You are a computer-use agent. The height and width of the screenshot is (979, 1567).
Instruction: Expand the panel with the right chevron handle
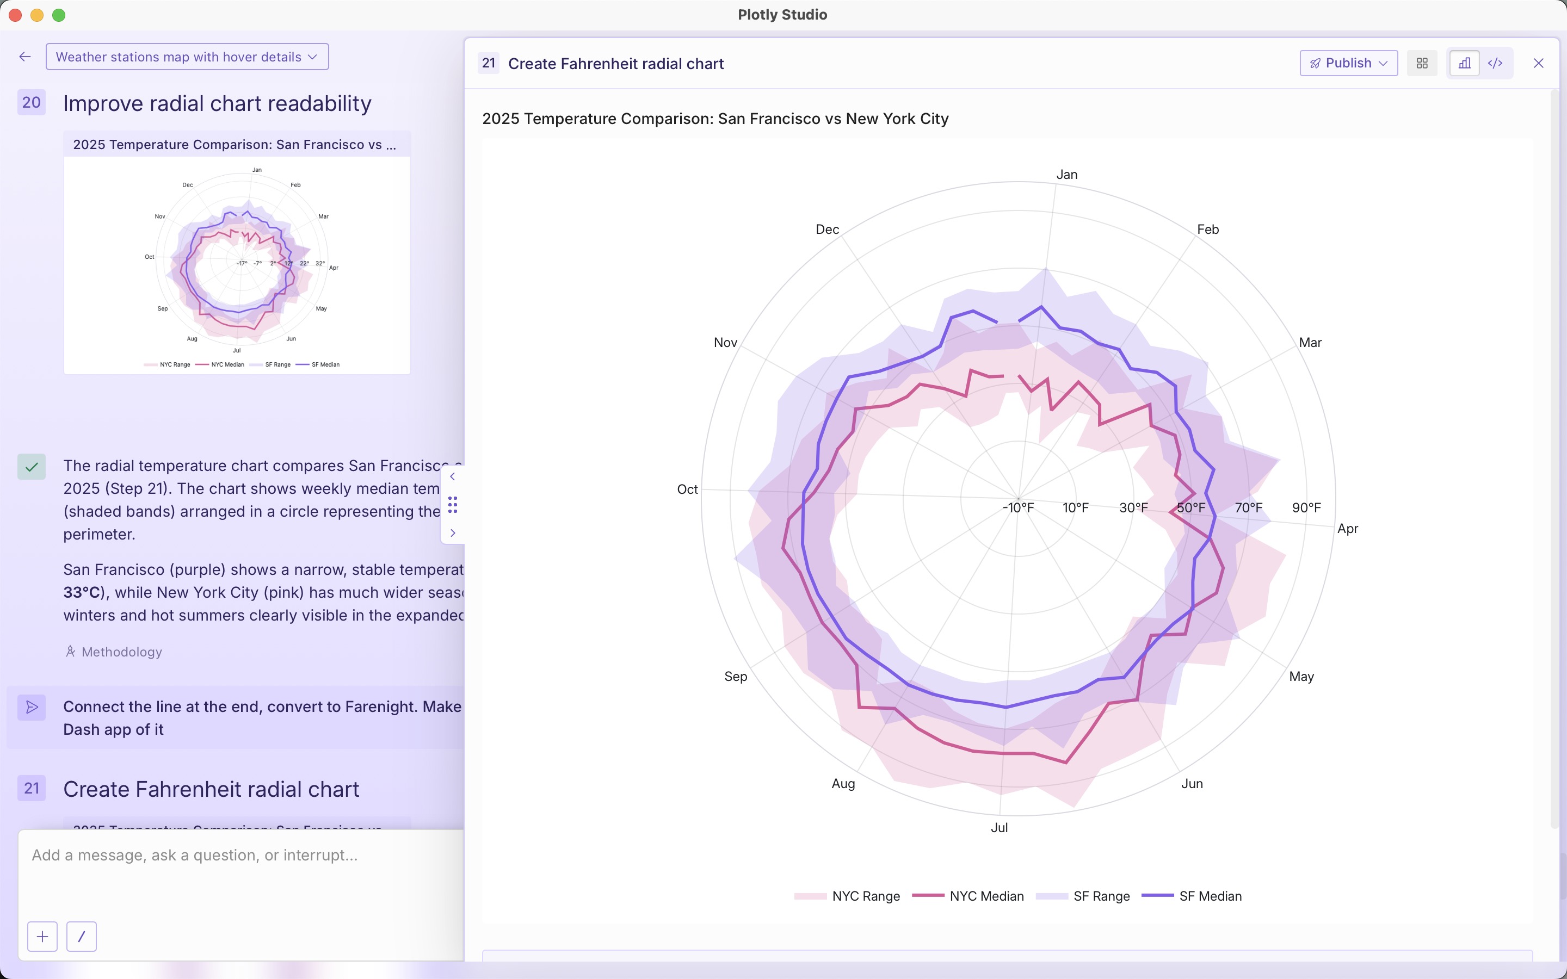click(453, 533)
